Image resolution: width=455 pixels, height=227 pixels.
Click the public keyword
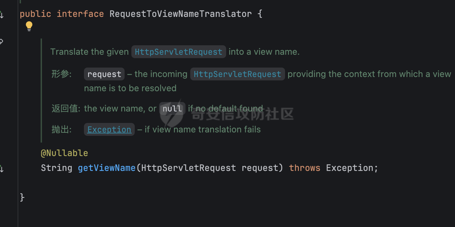pyautogui.click(x=36, y=14)
